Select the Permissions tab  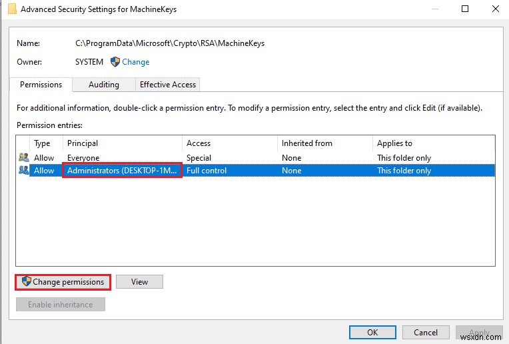click(x=41, y=85)
